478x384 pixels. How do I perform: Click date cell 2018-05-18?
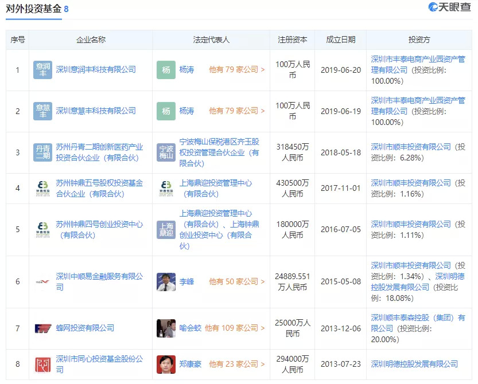point(341,152)
